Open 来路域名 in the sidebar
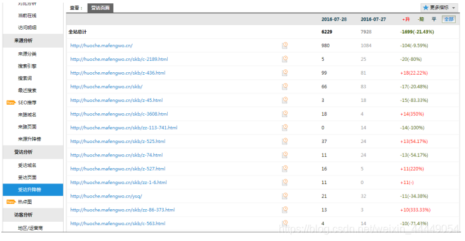Image resolution: width=465 pixels, height=241 pixels. coord(27,115)
